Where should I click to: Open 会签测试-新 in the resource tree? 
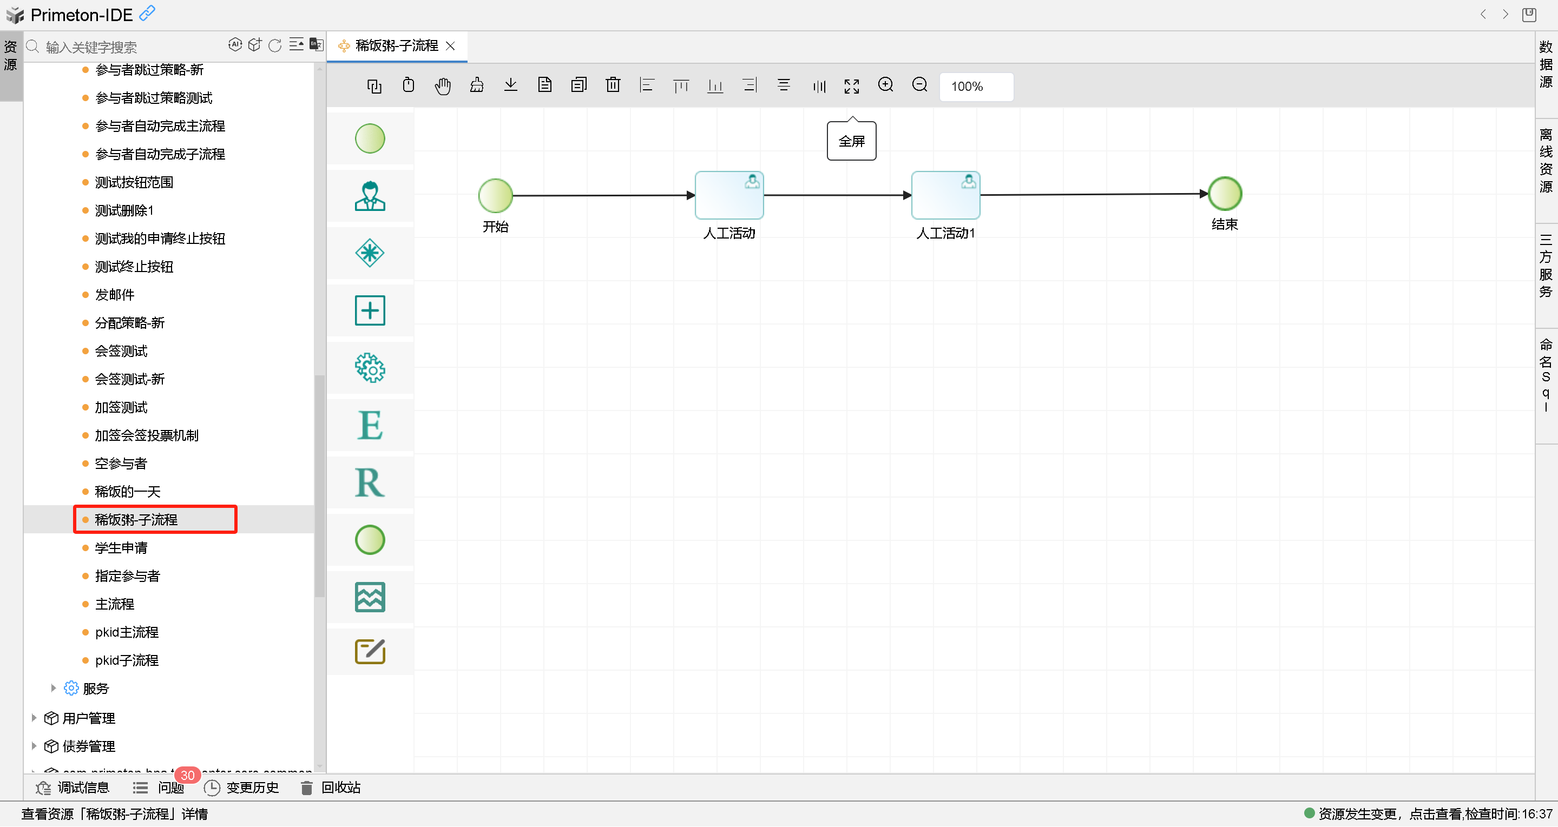(129, 379)
